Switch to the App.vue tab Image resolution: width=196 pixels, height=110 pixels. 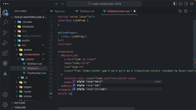click(57, 11)
